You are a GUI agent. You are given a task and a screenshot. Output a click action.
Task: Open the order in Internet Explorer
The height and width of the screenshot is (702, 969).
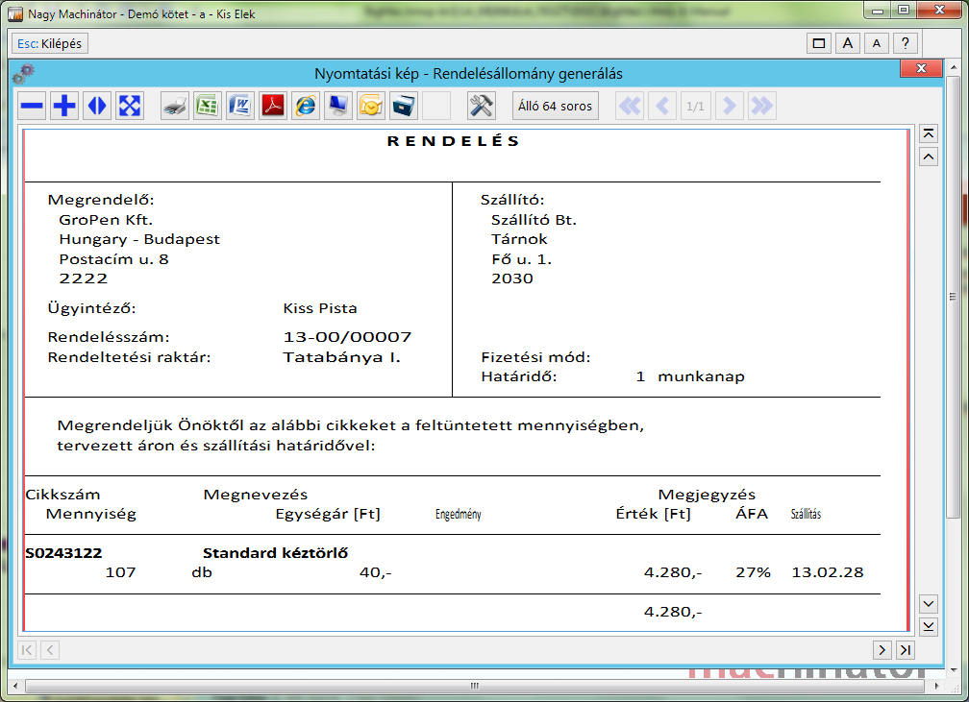click(x=306, y=106)
